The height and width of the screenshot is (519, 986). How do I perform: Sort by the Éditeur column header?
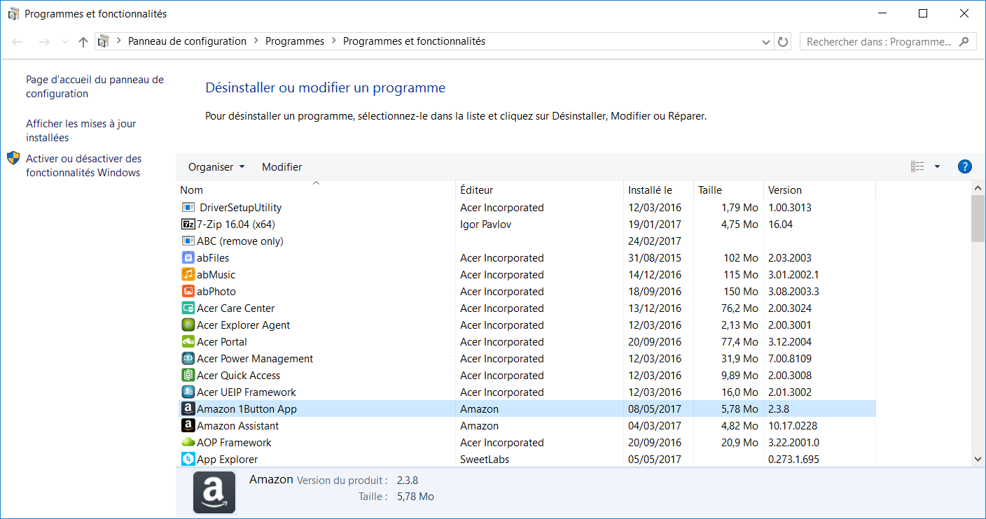click(539, 190)
